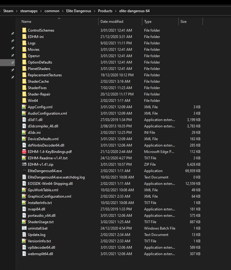Screen dimensions: 231x270
Task: Click the Windows Batch File type cell
Action: tap(160, 228)
